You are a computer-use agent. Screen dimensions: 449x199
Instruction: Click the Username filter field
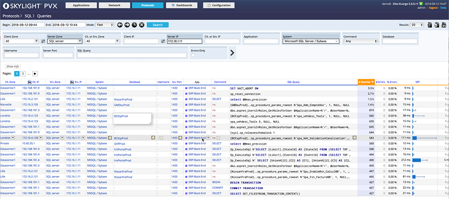21,55
